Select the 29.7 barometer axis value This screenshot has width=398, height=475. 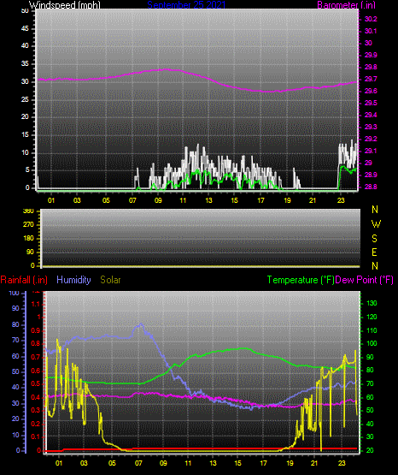371,79
